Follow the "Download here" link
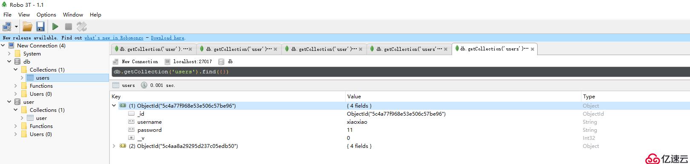This screenshot has height=164, width=690. click(167, 38)
